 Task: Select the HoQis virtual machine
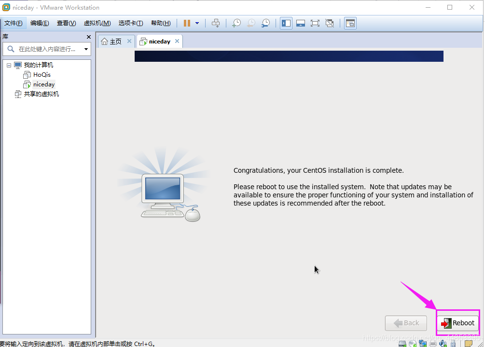coord(42,74)
